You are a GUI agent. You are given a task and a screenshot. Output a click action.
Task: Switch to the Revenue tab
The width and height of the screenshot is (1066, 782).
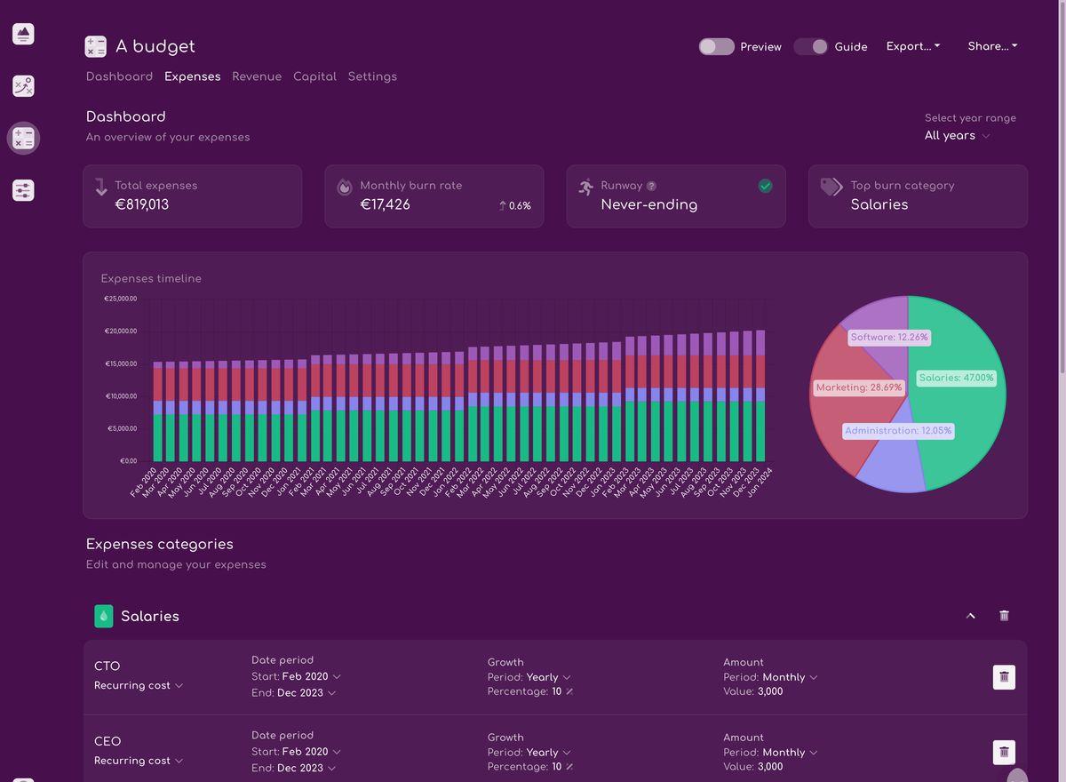coord(257,76)
